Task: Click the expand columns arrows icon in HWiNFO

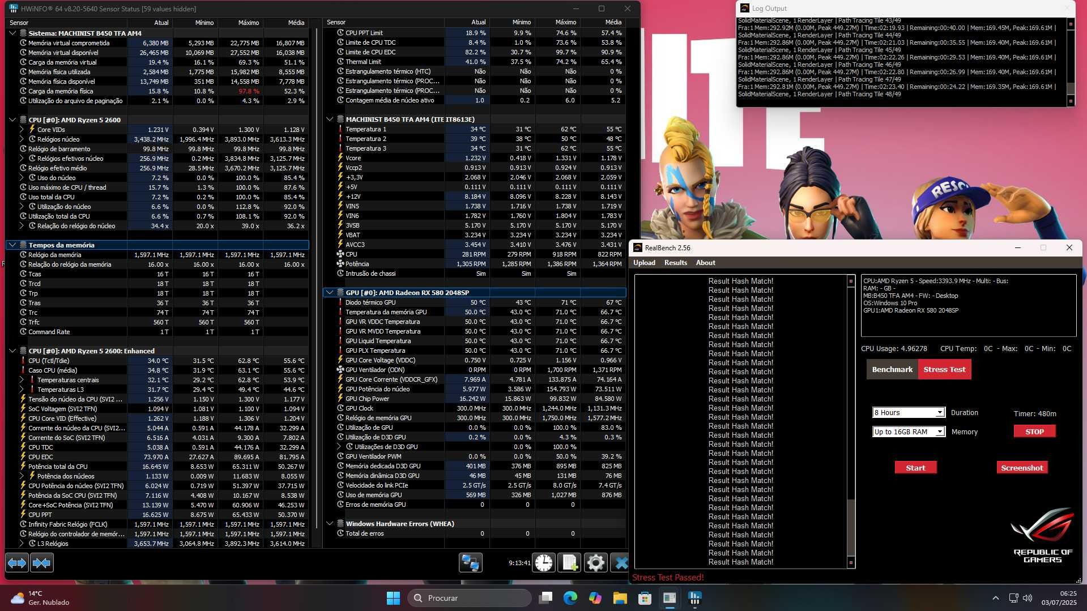Action: coord(17,563)
